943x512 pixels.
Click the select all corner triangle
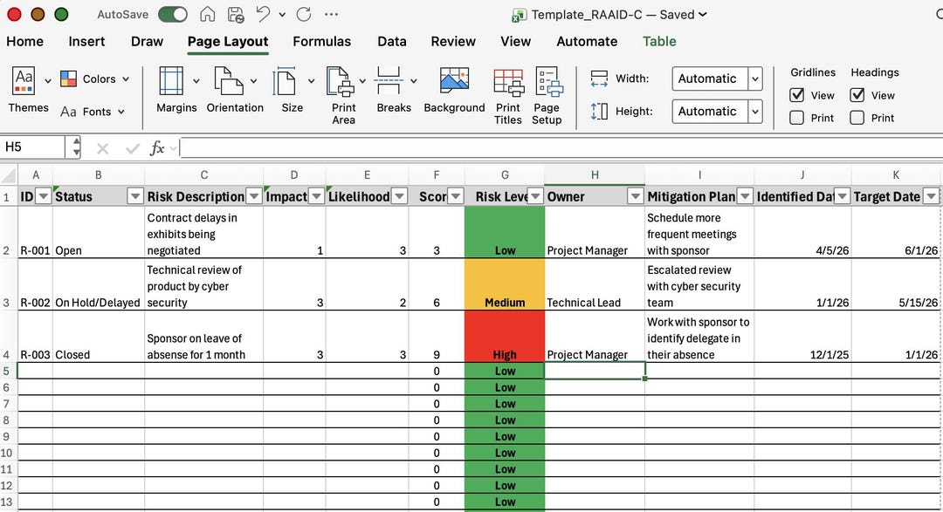(9, 175)
